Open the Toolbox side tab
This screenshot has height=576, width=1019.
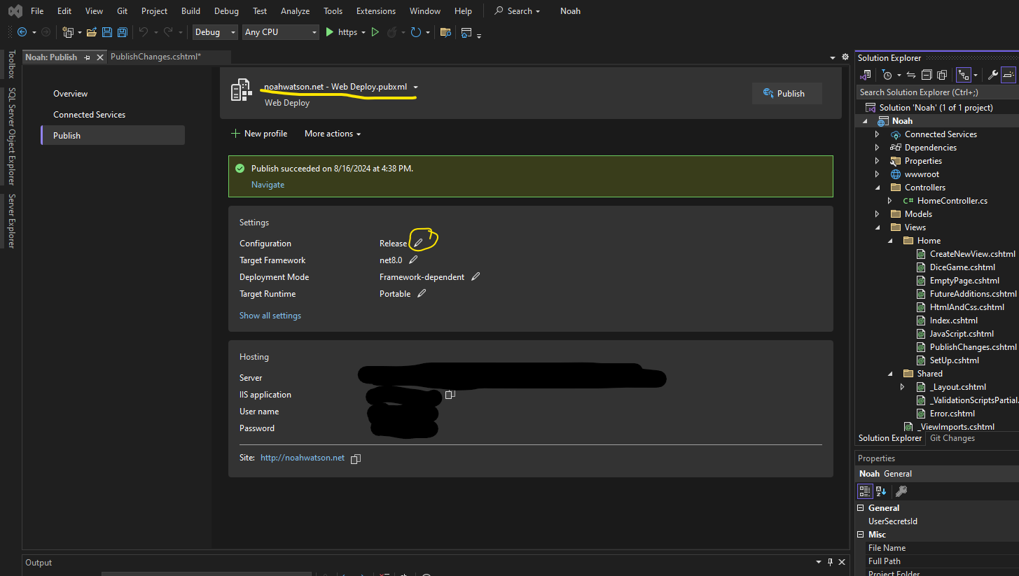(11, 64)
